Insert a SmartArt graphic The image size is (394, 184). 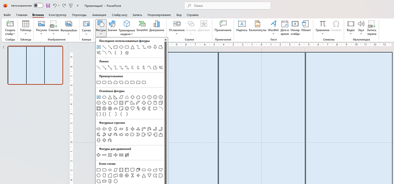point(142,26)
